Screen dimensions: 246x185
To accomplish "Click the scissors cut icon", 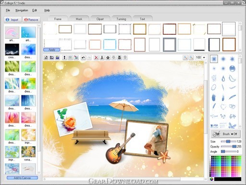I will coord(102,57).
